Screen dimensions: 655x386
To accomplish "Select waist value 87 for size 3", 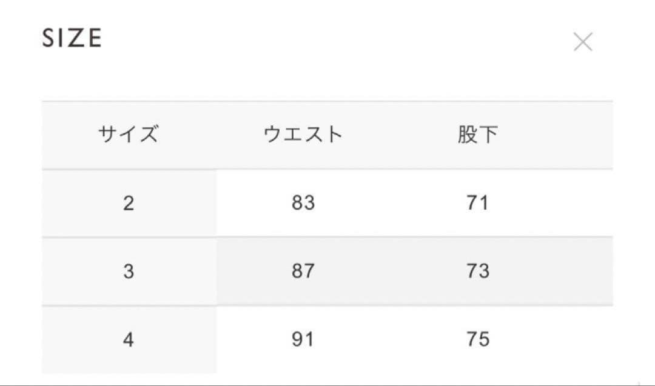I will 303,271.
